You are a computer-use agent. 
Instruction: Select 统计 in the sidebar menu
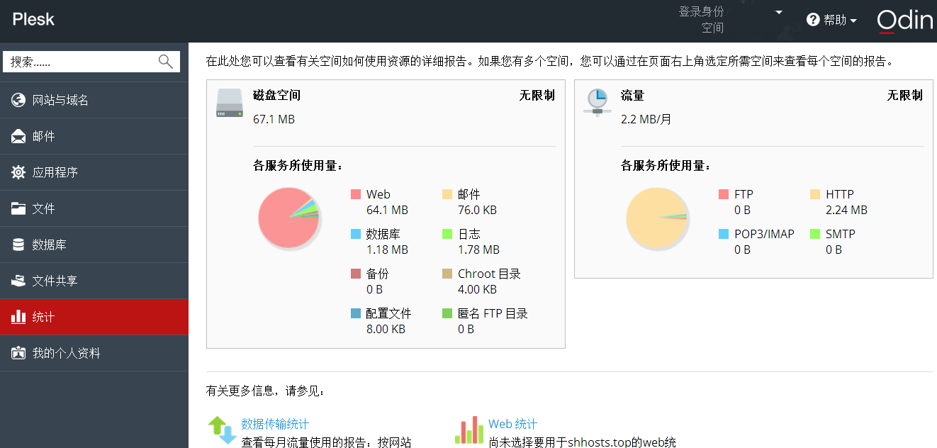(94, 317)
